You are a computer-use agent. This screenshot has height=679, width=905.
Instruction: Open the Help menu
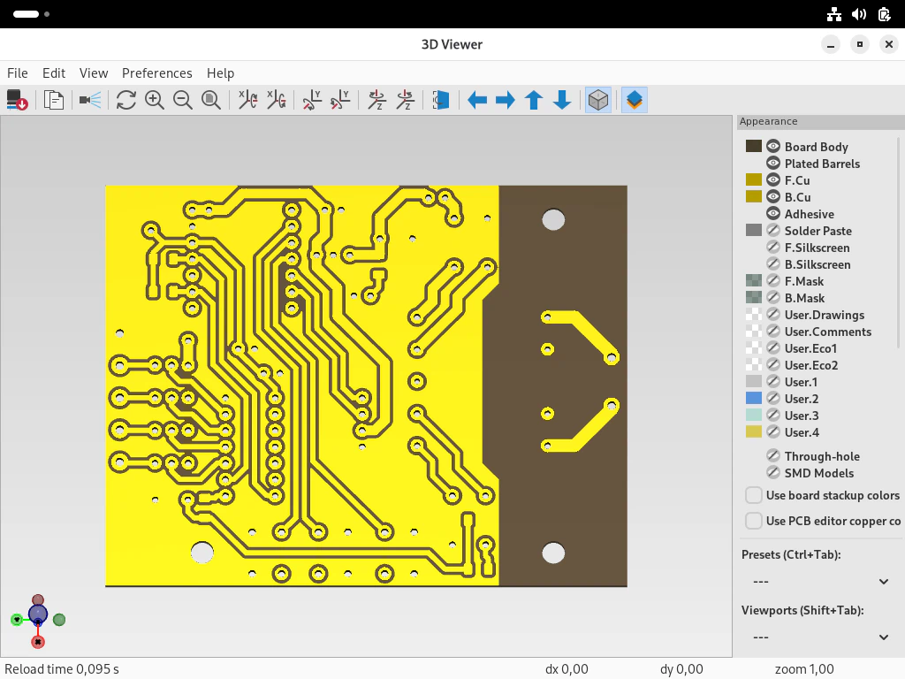coord(220,73)
